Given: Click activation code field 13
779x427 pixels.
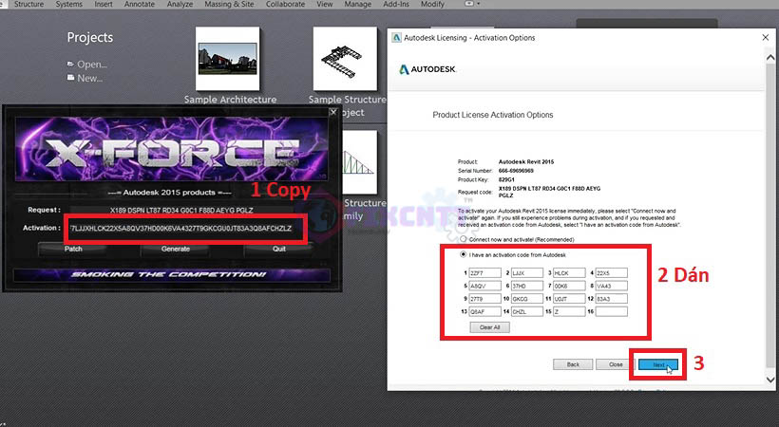Looking at the screenshot, I should coord(484,312).
